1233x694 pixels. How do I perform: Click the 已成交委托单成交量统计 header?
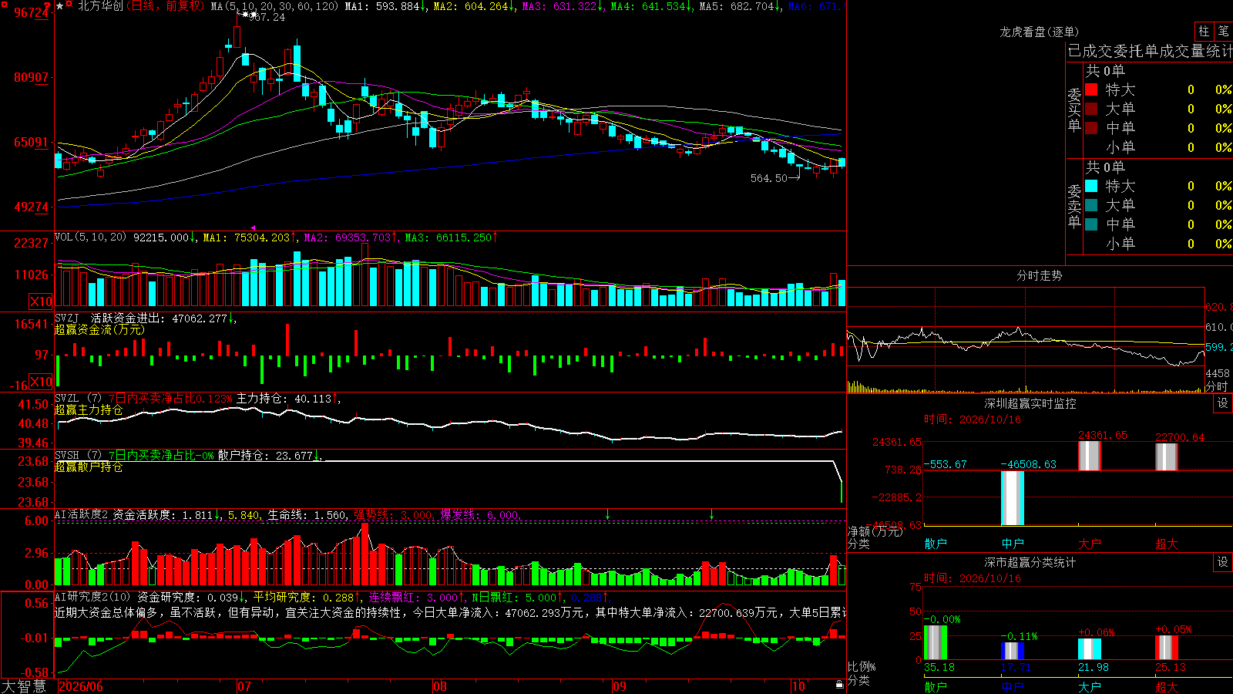[x=1150, y=51]
